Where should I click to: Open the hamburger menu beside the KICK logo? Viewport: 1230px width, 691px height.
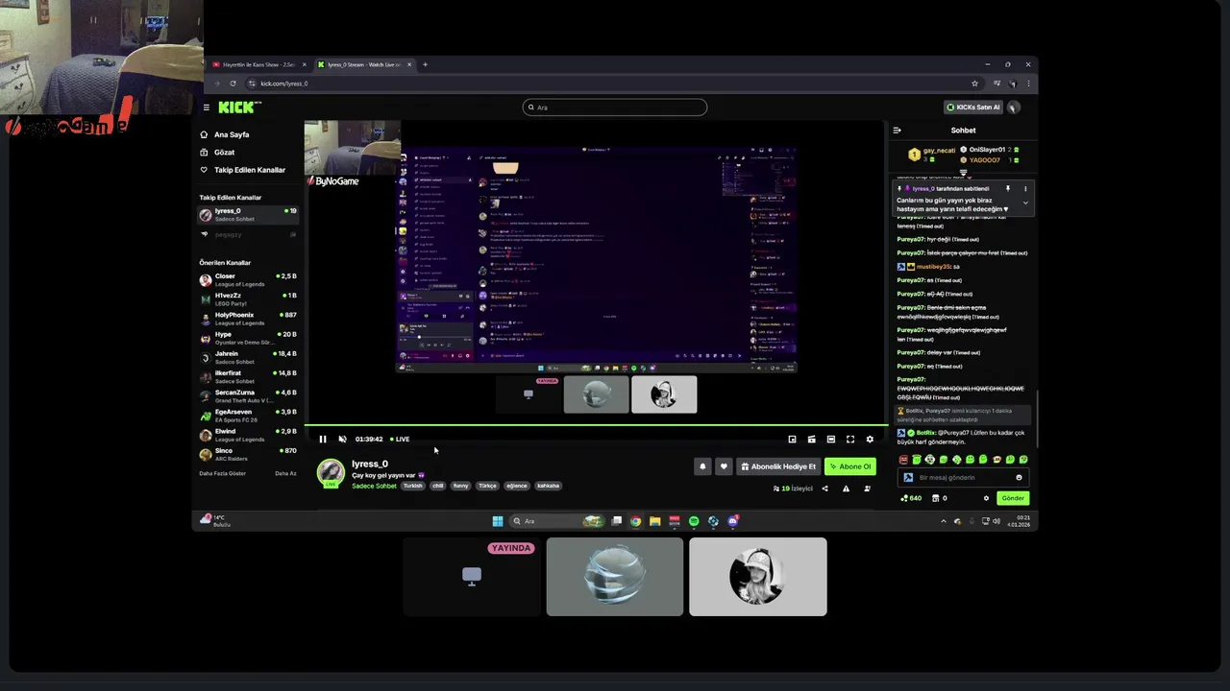point(206,107)
